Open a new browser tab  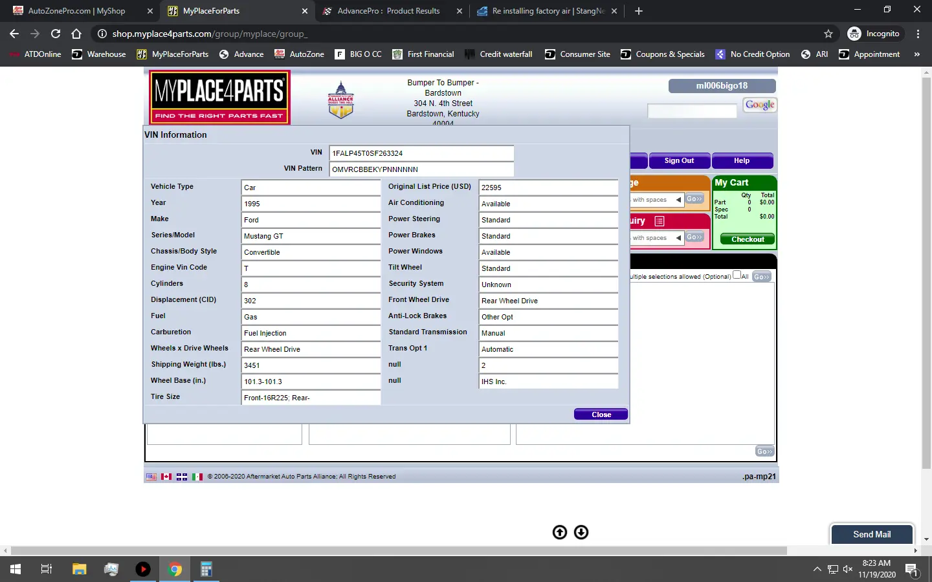coord(639,11)
